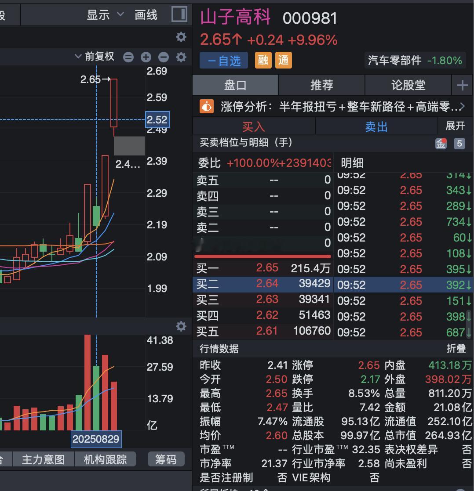
Task: Select 卖四 order row
Action: (263, 196)
